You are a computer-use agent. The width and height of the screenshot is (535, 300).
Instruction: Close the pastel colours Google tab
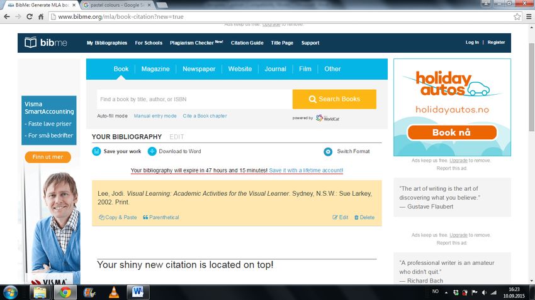149,5
